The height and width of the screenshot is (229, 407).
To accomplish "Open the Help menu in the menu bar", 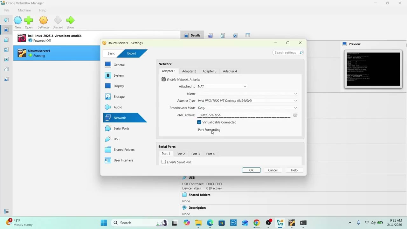I will pyautogui.click(x=43, y=10).
